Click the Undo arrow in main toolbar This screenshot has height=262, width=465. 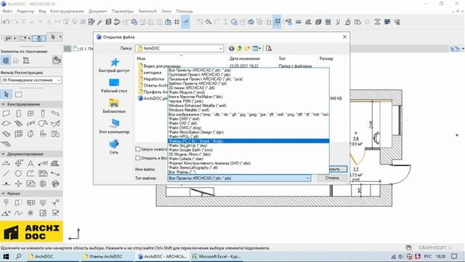pyautogui.click(x=6, y=22)
